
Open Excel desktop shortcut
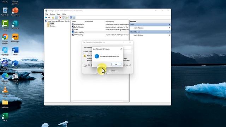[5, 117]
